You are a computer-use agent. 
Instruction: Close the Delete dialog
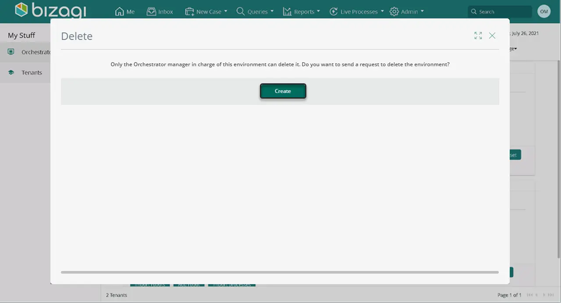pos(492,36)
